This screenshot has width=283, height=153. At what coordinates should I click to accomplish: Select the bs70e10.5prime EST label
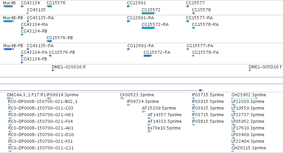pos(164,128)
